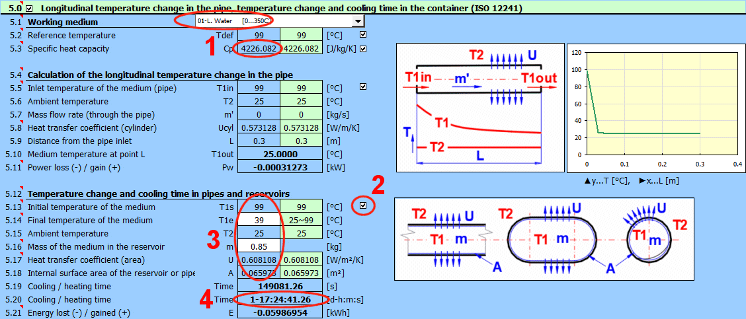
Task: Click the Power loss Pw result cell
Action: click(x=280, y=168)
